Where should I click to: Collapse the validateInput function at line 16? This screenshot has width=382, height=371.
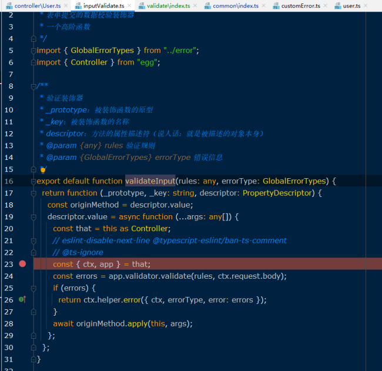pyautogui.click(x=33, y=181)
